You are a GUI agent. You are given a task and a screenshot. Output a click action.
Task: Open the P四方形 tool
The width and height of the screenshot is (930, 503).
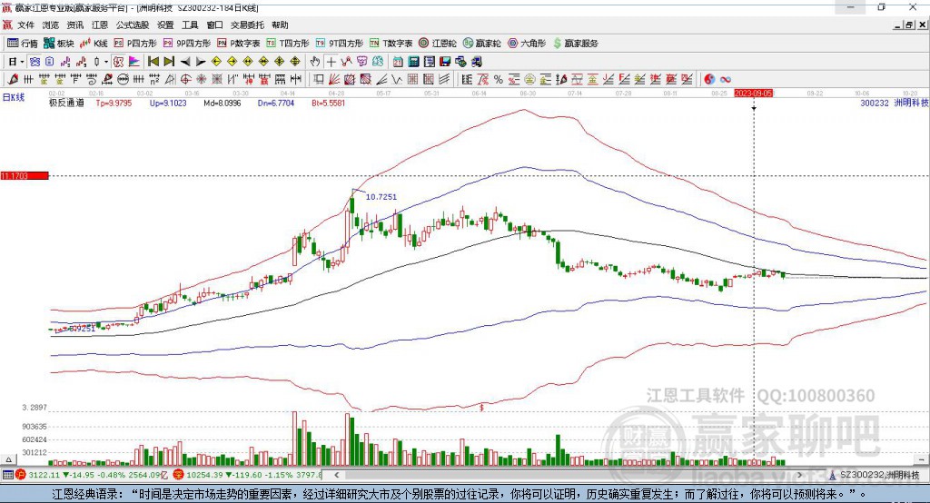[x=134, y=44]
